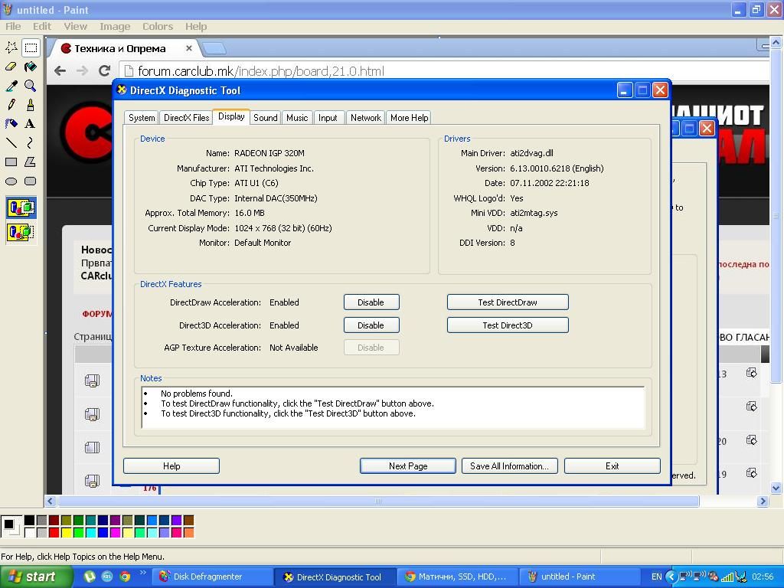Screen dimensions: 784x588
Task: Select the Curve tool
Action: click(31, 143)
